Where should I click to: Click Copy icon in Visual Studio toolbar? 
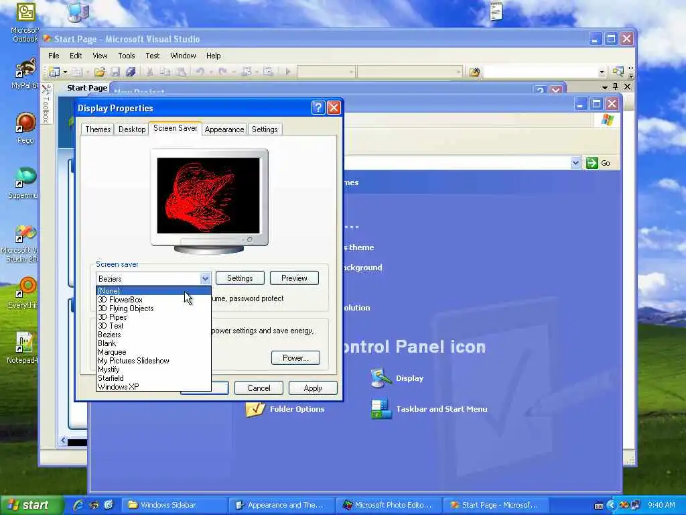(x=165, y=71)
